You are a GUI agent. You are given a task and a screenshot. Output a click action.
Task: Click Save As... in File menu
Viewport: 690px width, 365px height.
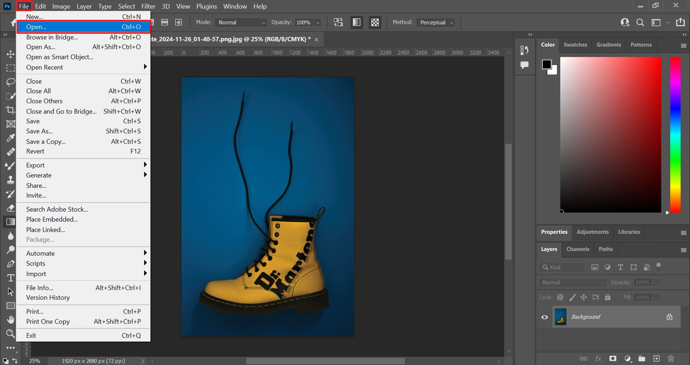pos(40,131)
